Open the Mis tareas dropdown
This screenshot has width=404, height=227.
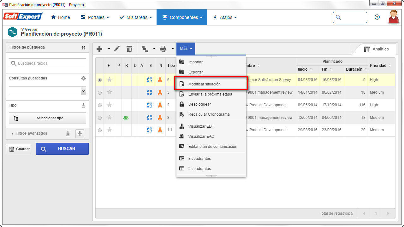[x=135, y=17]
